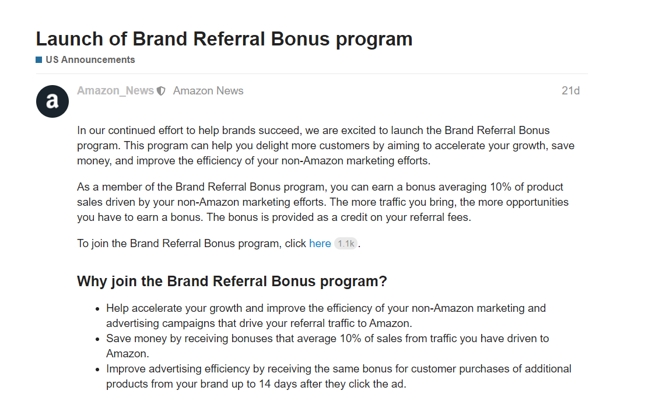The image size is (659, 415).
Task: Click the bullet dot before "Improve advertising efficiency"
Action: 98,369
